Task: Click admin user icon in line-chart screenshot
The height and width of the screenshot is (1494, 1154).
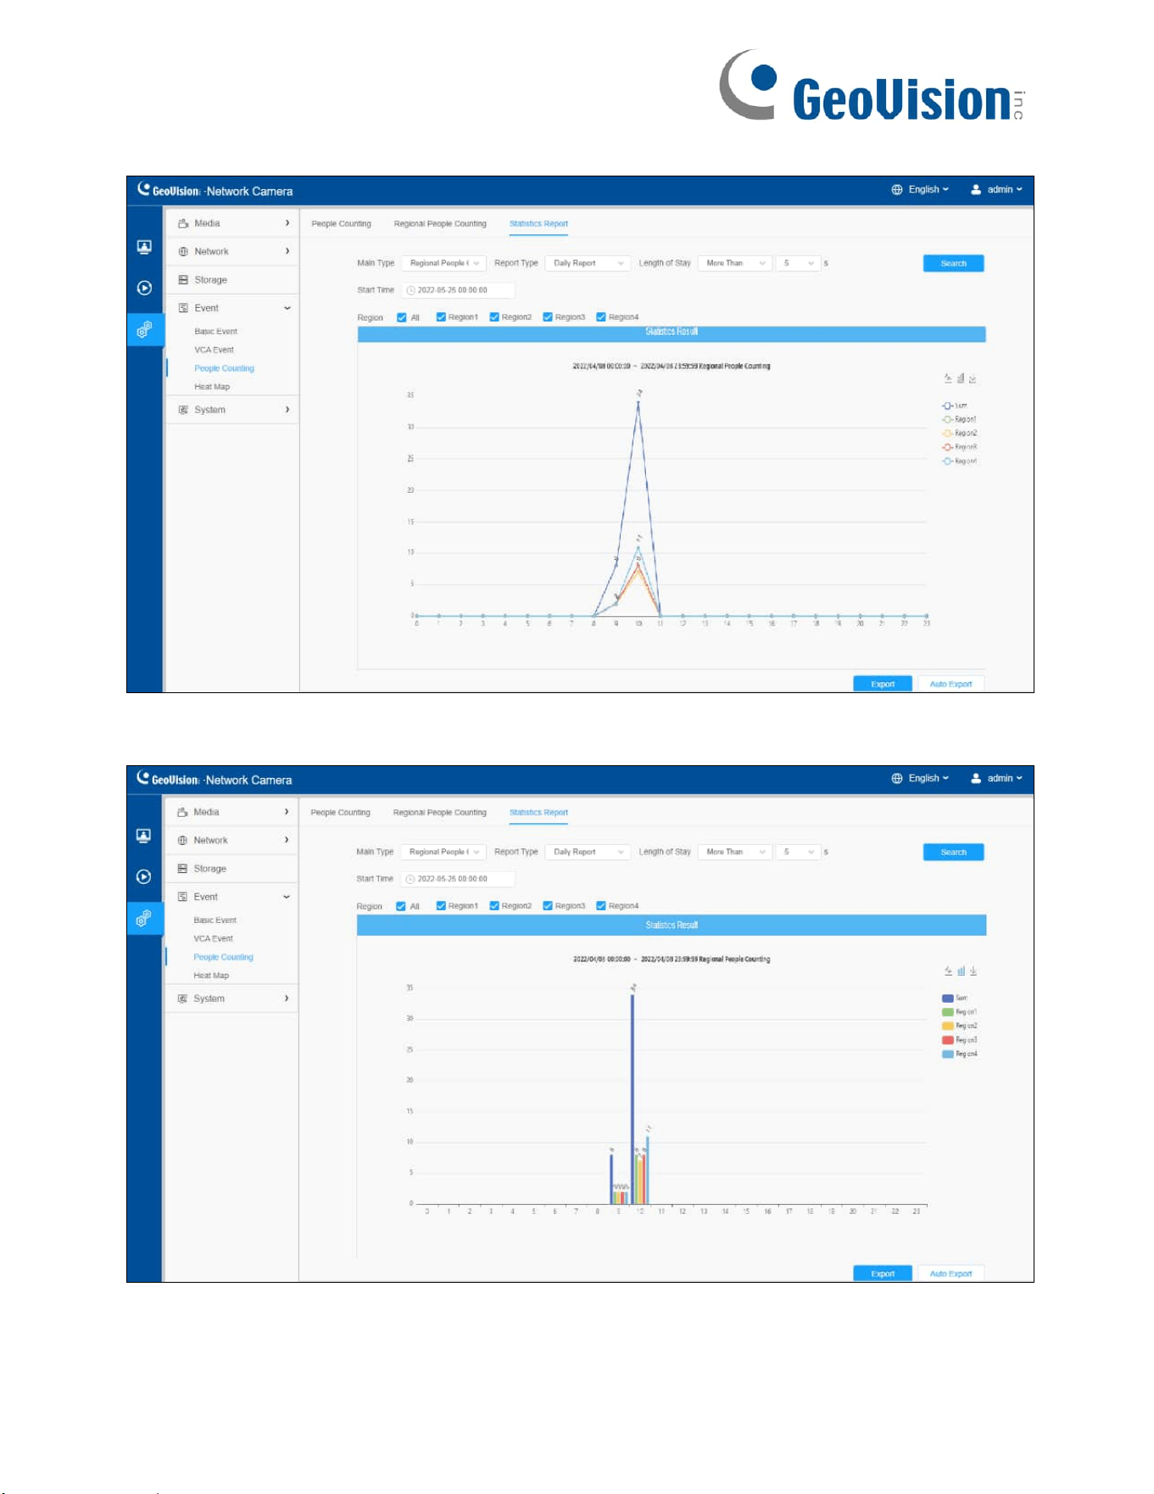Action: coord(976,189)
